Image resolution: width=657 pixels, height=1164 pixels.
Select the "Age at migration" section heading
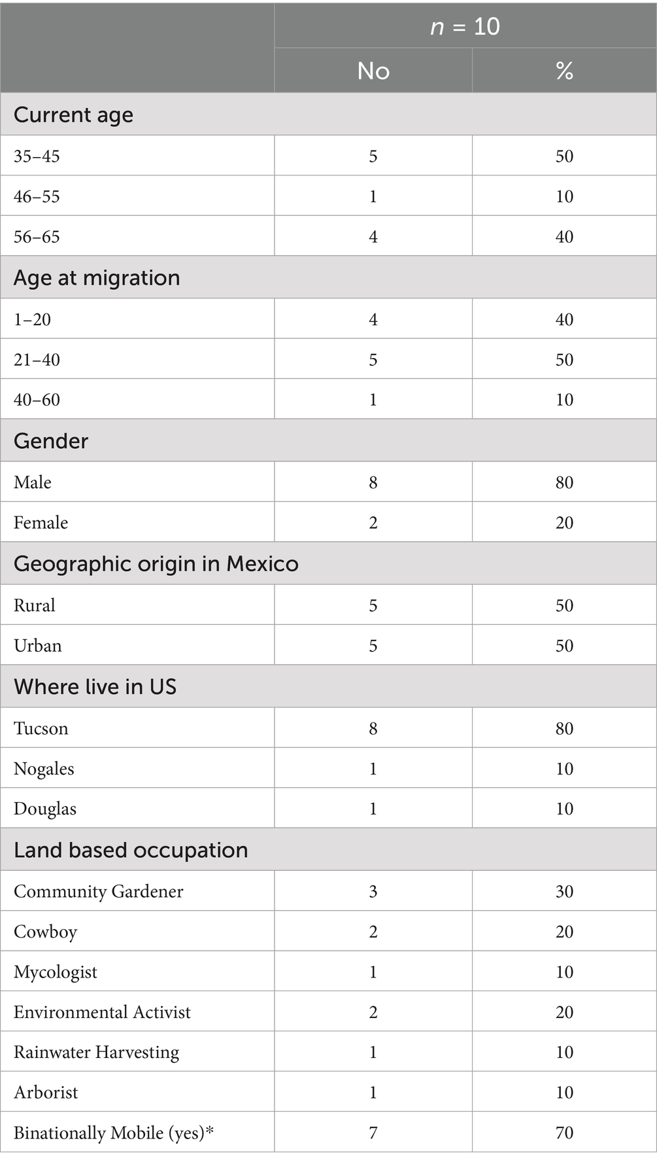[x=97, y=278]
